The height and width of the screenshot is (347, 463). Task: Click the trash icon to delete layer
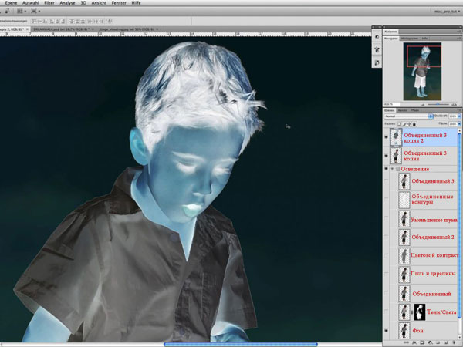click(454, 342)
